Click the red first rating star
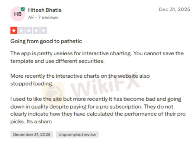 (14, 30)
